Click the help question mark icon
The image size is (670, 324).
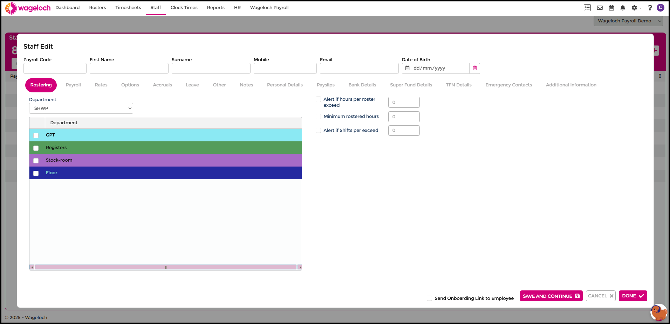650,8
